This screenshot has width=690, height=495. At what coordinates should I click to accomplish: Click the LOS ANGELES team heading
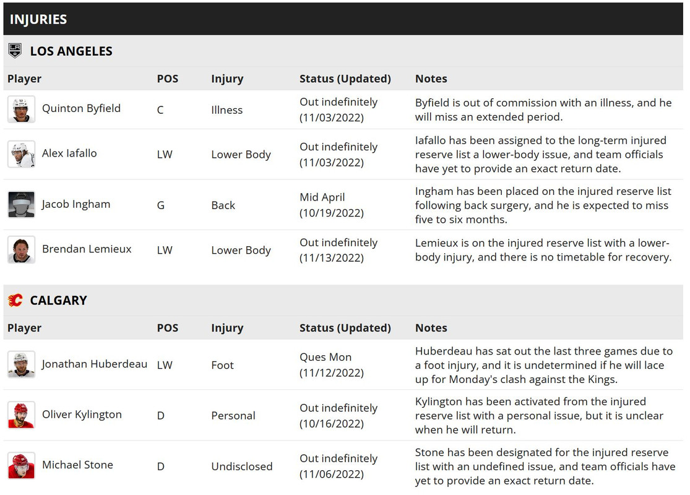(x=71, y=51)
